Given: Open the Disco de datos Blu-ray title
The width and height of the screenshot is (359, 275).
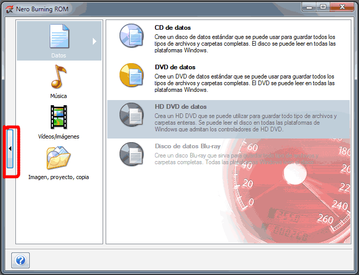Looking at the screenshot, I should click(x=188, y=146).
